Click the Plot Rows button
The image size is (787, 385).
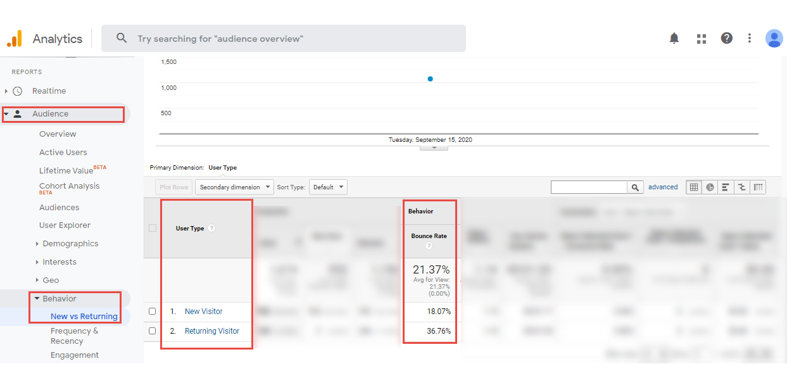pos(174,187)
